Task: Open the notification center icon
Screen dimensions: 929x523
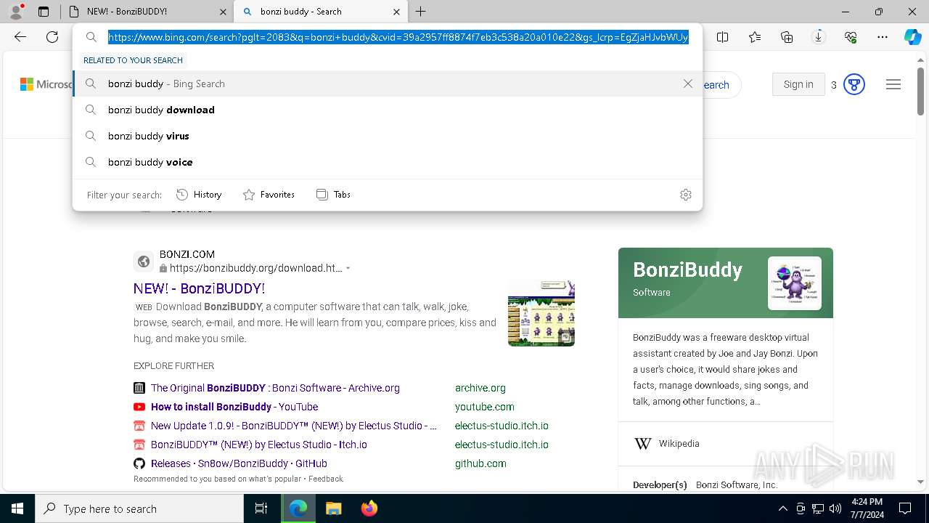Action: (905, 508)
